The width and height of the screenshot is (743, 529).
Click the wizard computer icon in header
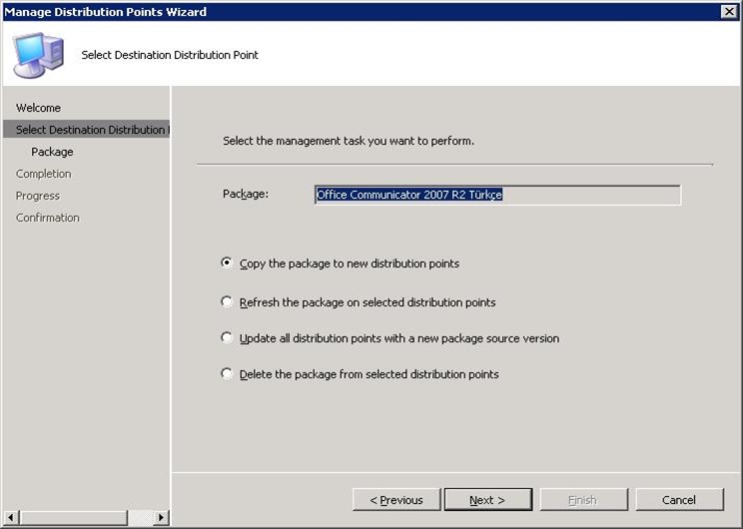pyautogui.click(x=38, y=54)
